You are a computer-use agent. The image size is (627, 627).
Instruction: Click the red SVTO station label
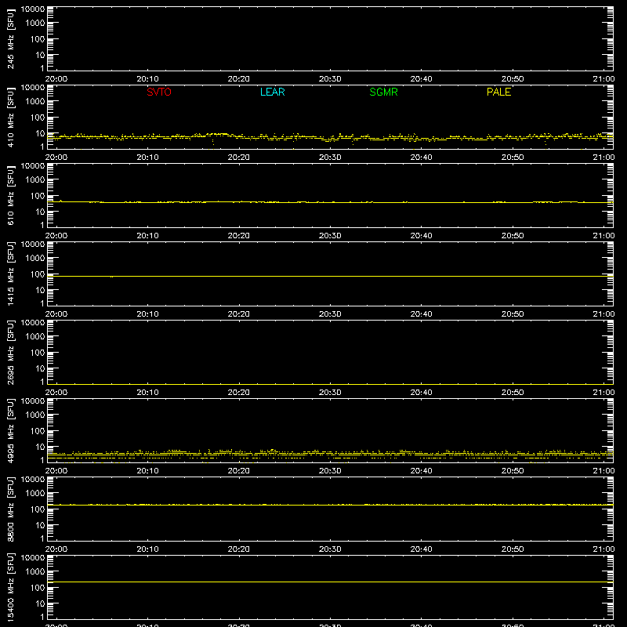point(159,92)
